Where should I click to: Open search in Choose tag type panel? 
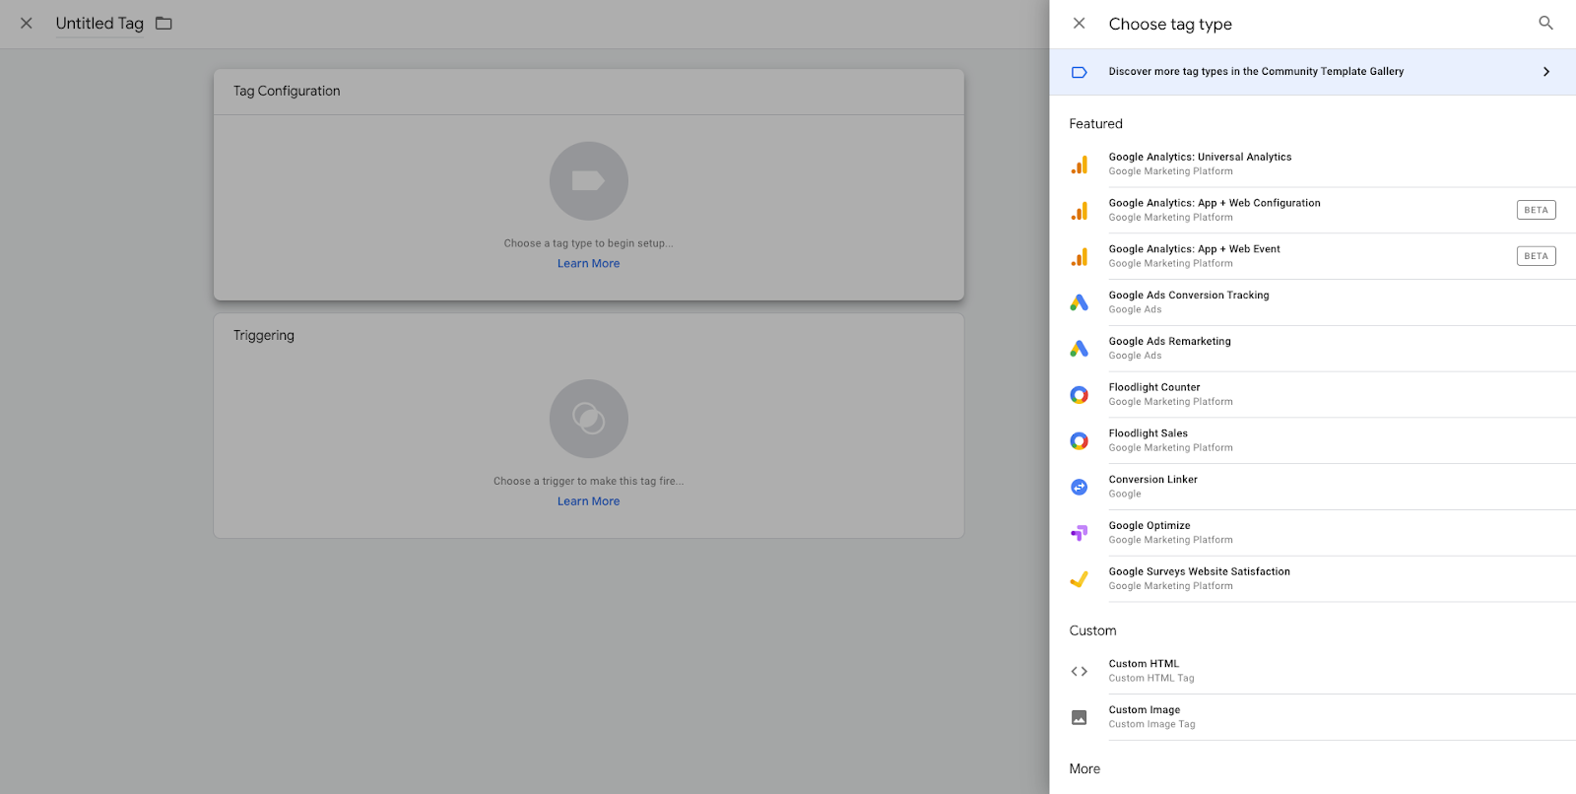[x=1545, y=24]
